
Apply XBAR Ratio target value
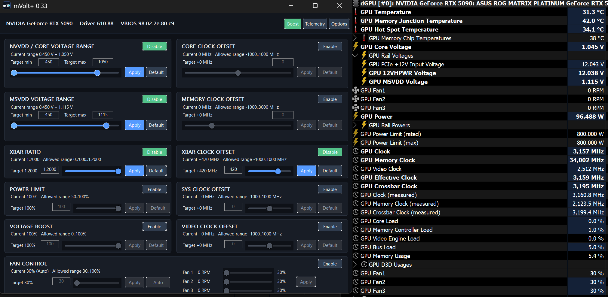(x=135, y=171)
